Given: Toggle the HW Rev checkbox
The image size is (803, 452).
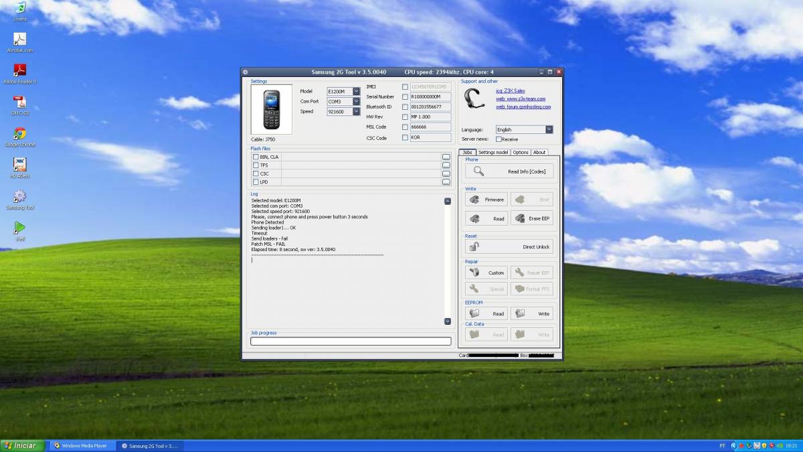Looking at the screenshot, I should click(x=405, y=117).
